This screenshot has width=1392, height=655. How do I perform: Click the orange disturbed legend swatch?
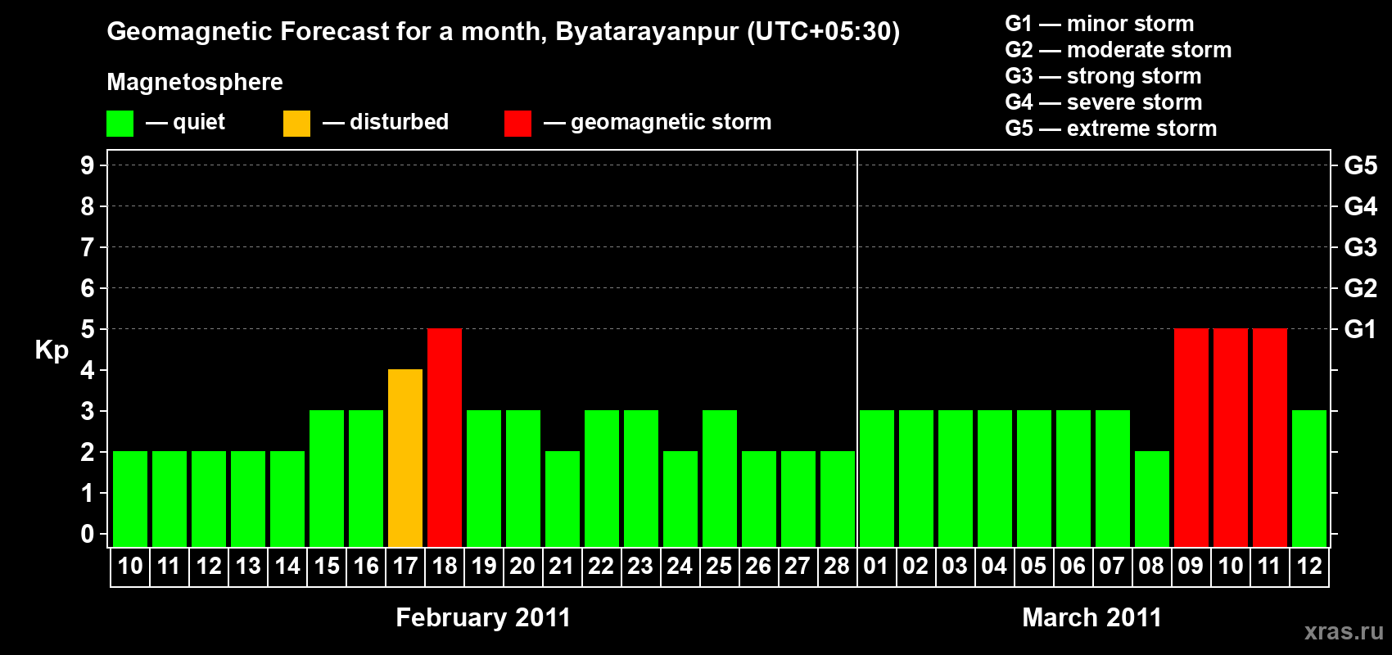pos(296,124)
